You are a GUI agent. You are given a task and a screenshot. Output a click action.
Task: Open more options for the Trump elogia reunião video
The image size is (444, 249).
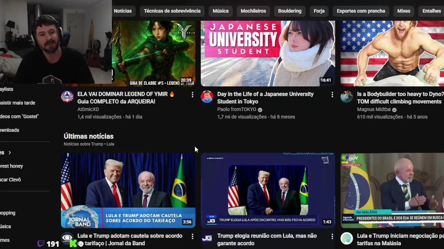pos(332,237)
